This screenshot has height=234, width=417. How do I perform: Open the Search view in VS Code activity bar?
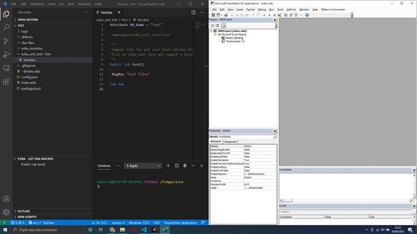tap(6, 27)
